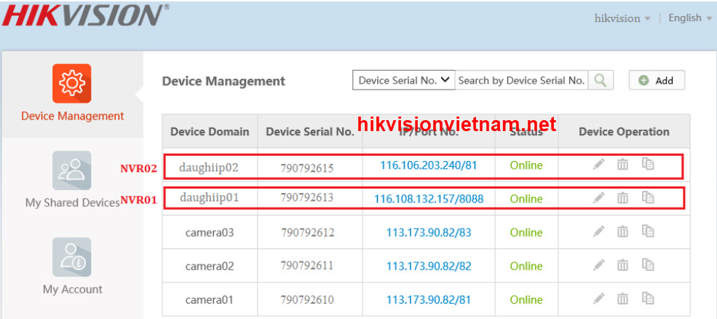
Task: Select My Account menu label
Action: tap(73, 289)
